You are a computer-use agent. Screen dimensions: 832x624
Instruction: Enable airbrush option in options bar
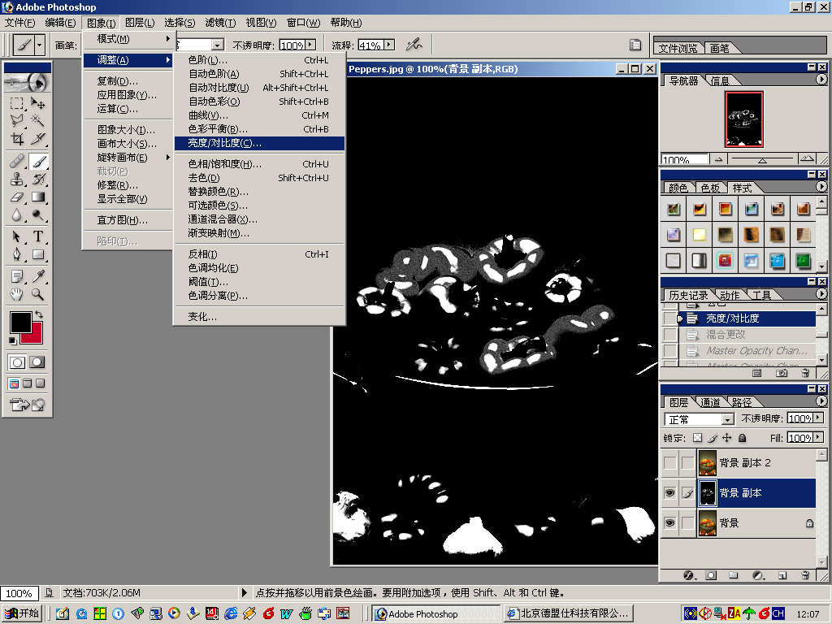(414, 45)
